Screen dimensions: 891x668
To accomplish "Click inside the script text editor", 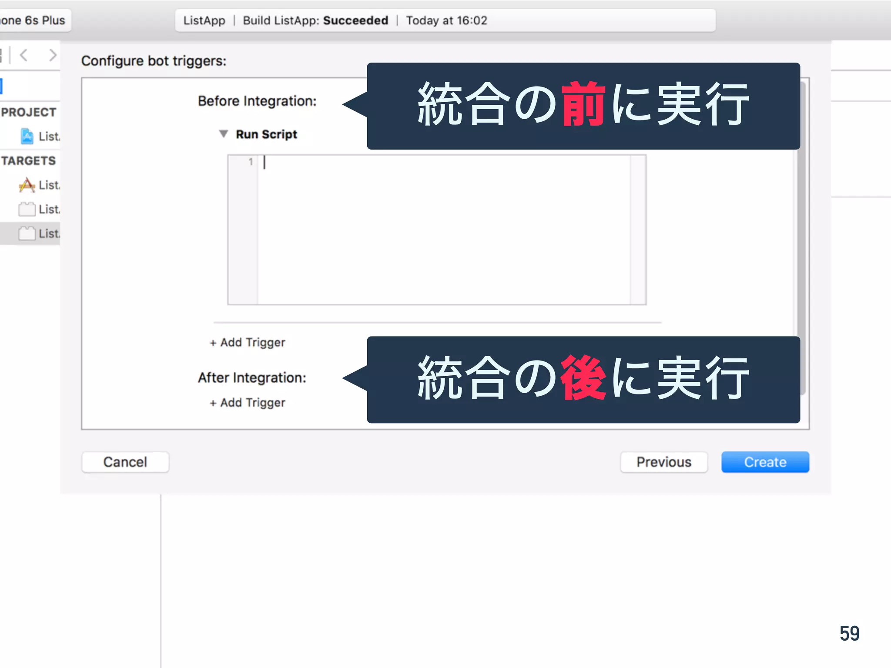I will 444,230.
